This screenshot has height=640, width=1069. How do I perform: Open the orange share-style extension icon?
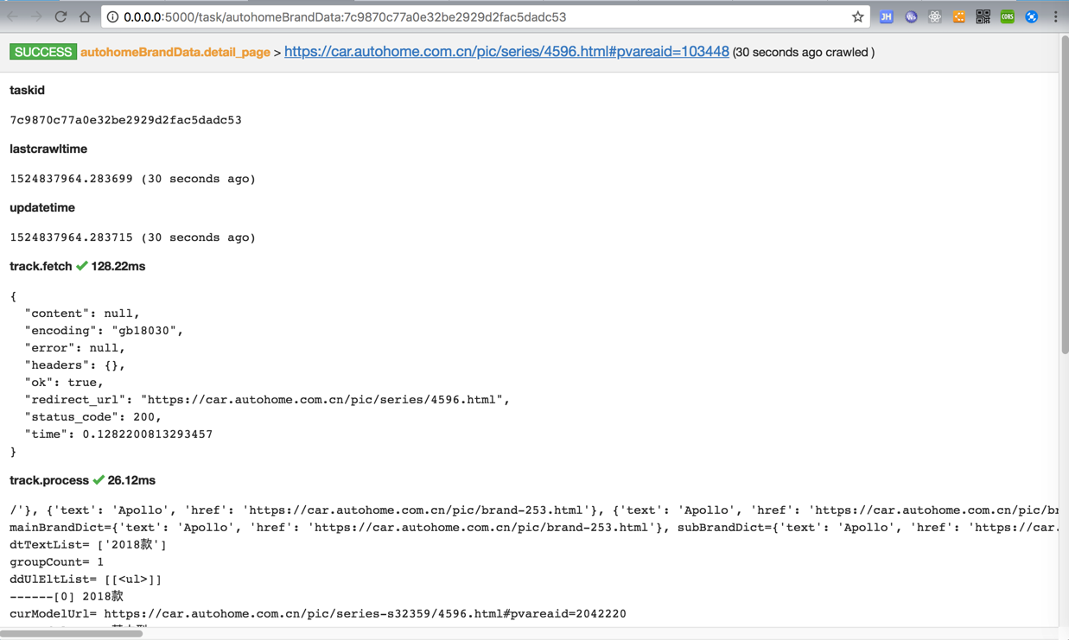[x=959, y=16]
